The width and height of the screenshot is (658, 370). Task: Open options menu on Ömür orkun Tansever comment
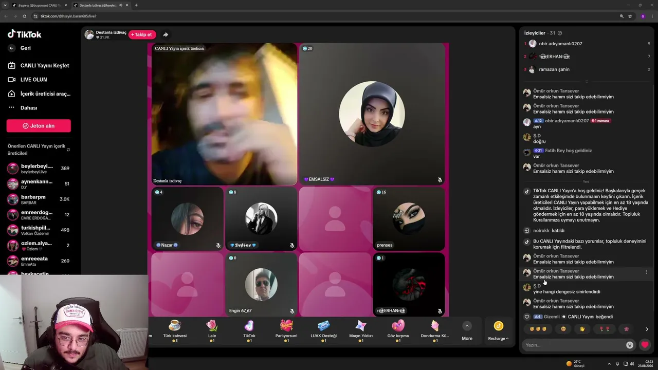pos(646,272)
